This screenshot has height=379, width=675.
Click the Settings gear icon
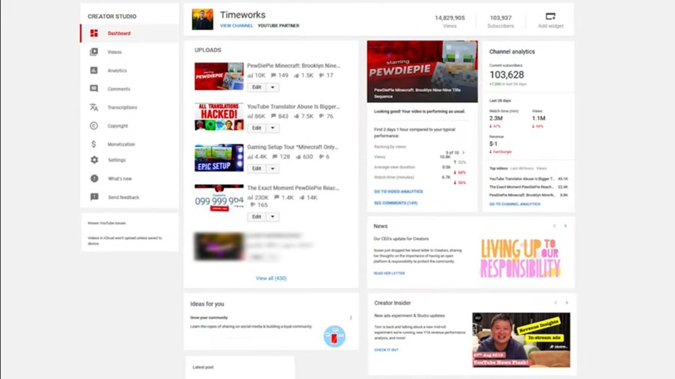pos(94,160)
